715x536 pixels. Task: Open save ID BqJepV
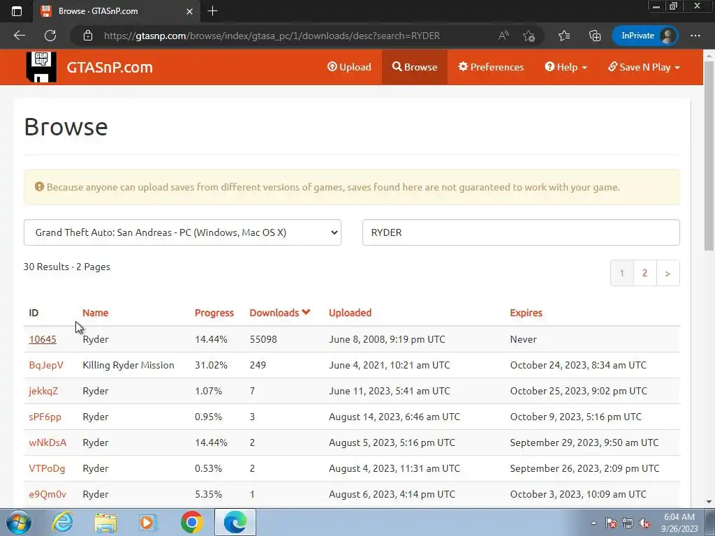(46, 365)
